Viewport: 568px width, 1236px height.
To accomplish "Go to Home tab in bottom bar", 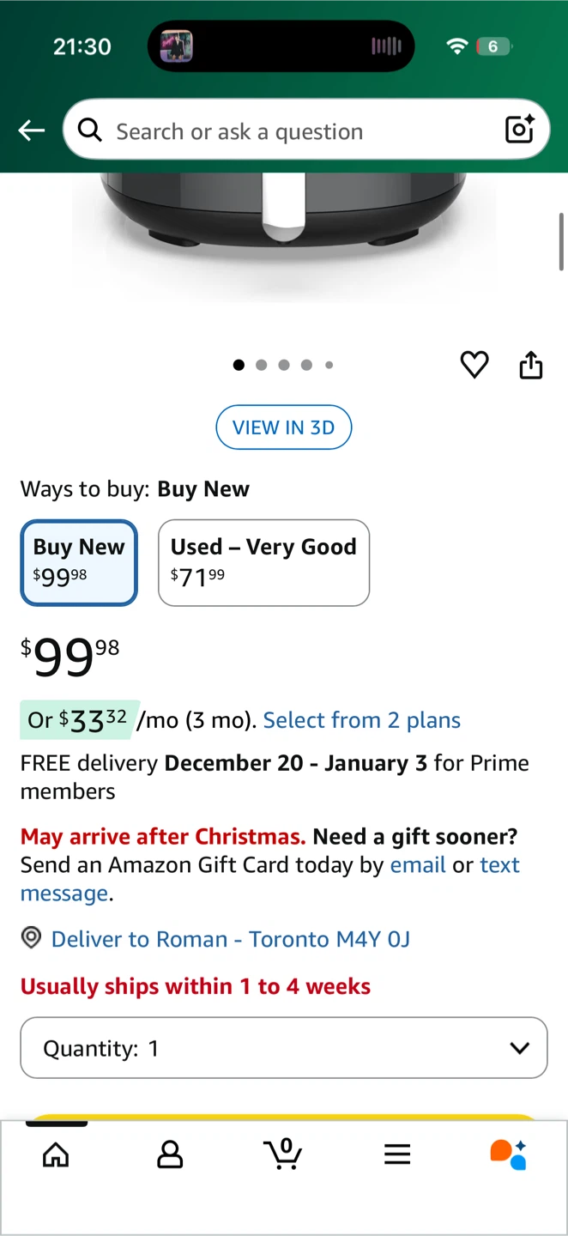I will click(x=56, y=1155).
